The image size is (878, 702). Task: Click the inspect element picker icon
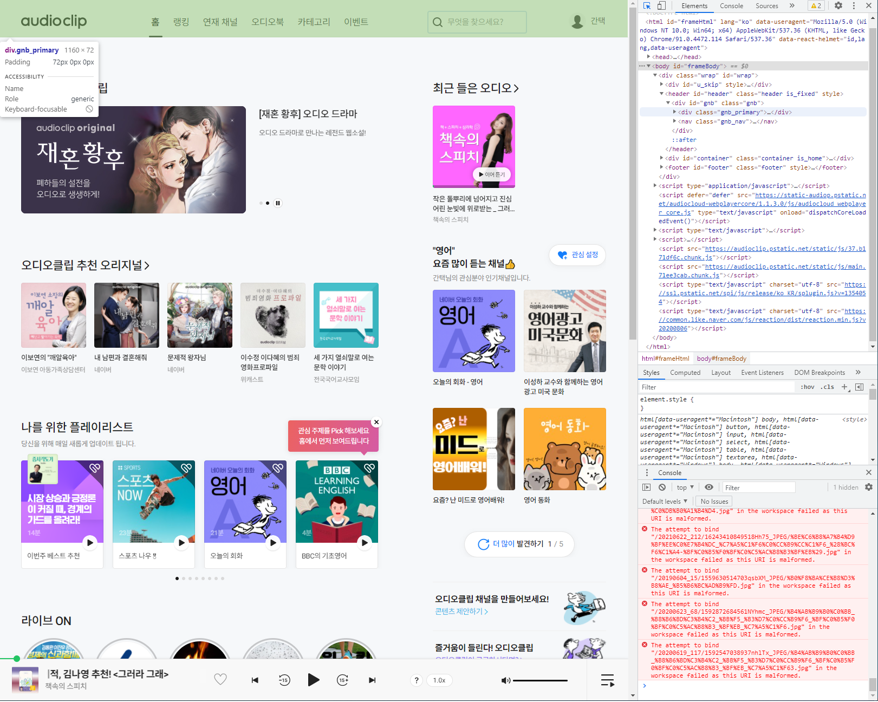click(x=647, y=6)
